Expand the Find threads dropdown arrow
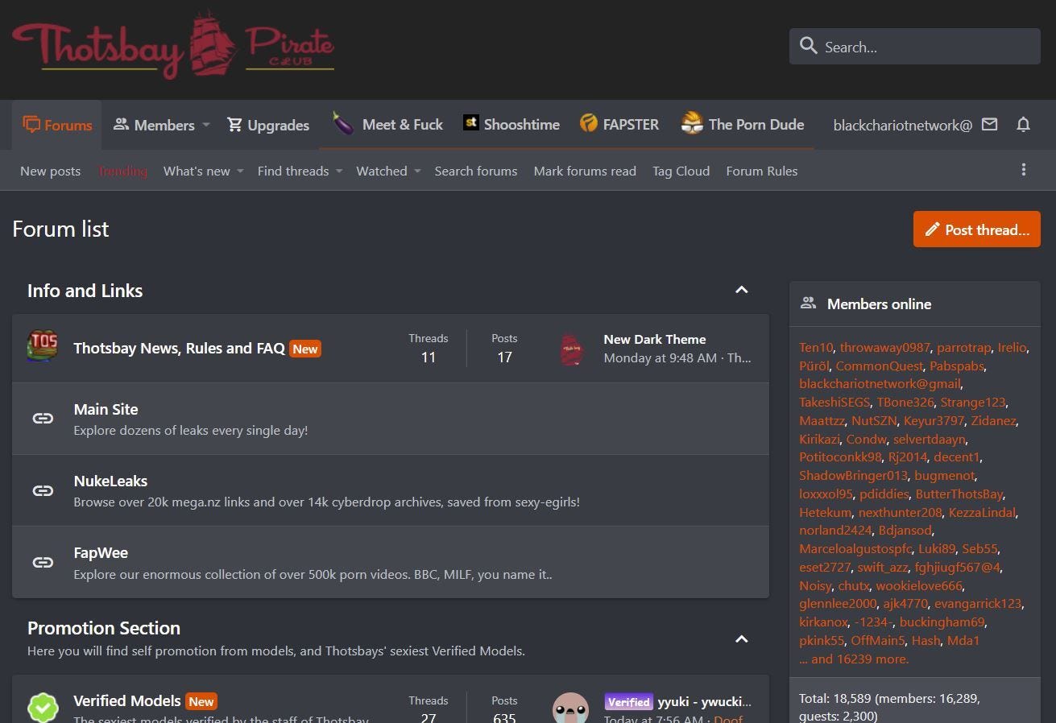This screenshot has width=1056, height=723. tap(339, 171)
